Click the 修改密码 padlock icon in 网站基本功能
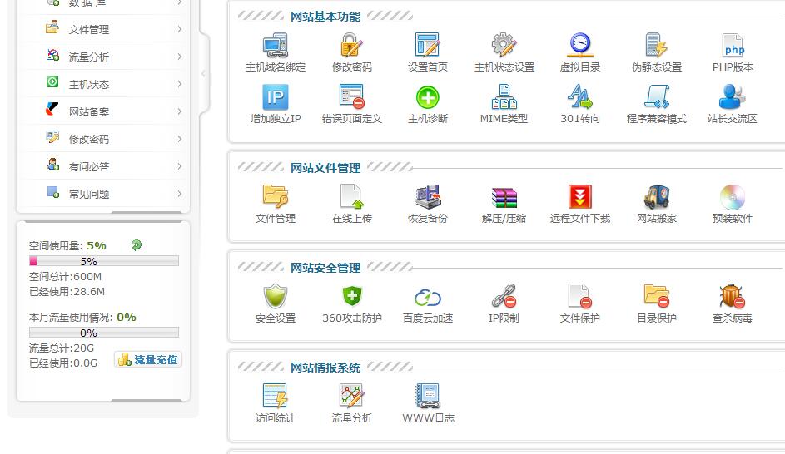 351,47
